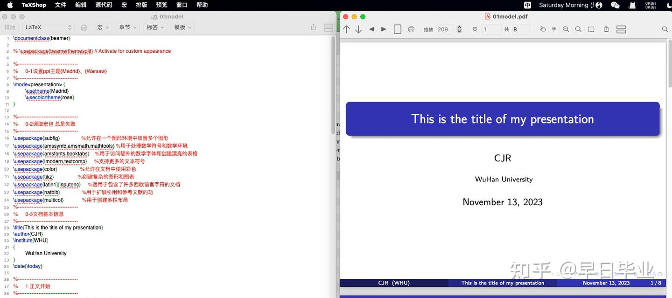This screenshot has width=672, height=298.
Task: Open the 宏 (Macros) dropdown in editor toolbar
Action: point(103,28)
